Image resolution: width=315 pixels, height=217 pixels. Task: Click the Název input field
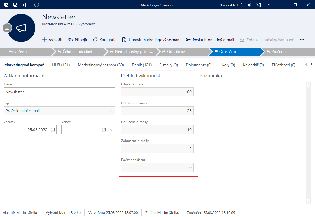pyautogui.click(x=59, y=92)
